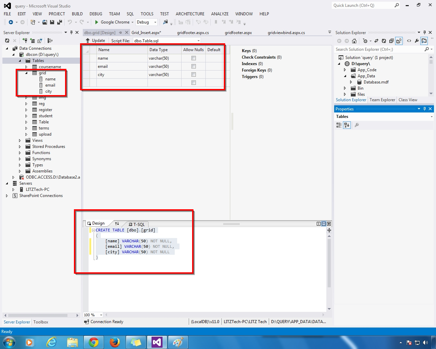Switch to Toolbox tab at bottom left
436x349 pixels.
tap(41, 322)
